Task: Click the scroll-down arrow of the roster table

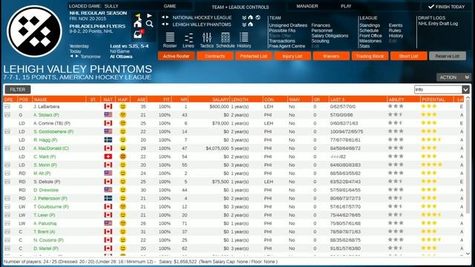Action: point(468,254)
